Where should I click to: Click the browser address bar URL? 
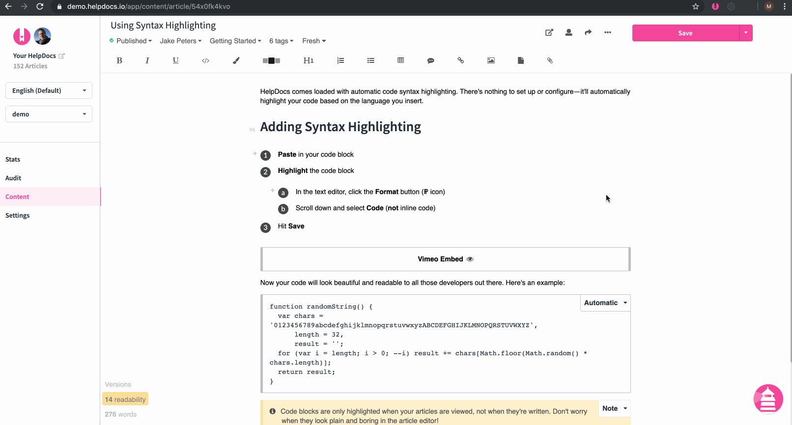click(x=148, y=6)
